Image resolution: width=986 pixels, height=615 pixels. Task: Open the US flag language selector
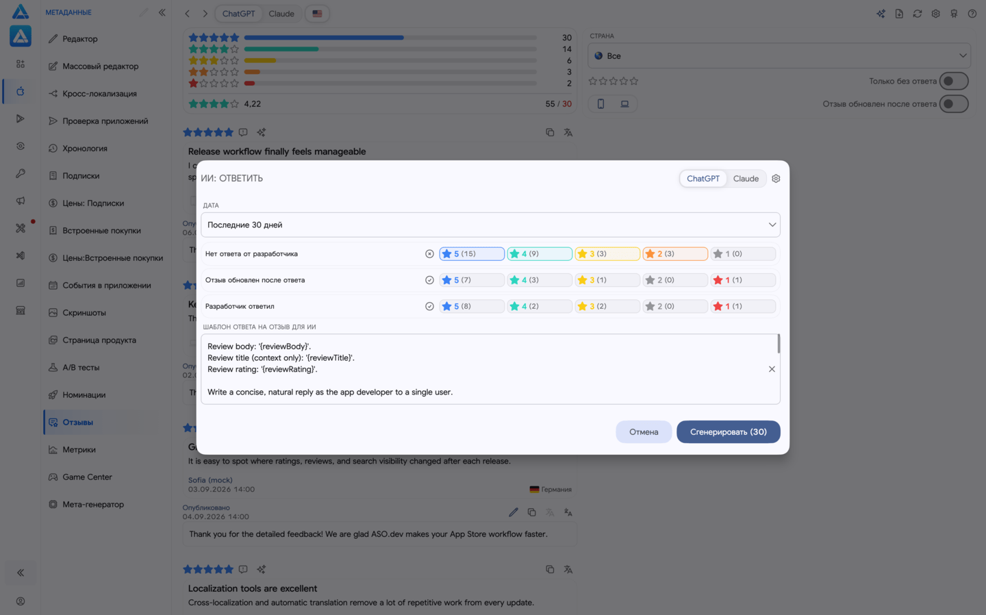(317, 14)
